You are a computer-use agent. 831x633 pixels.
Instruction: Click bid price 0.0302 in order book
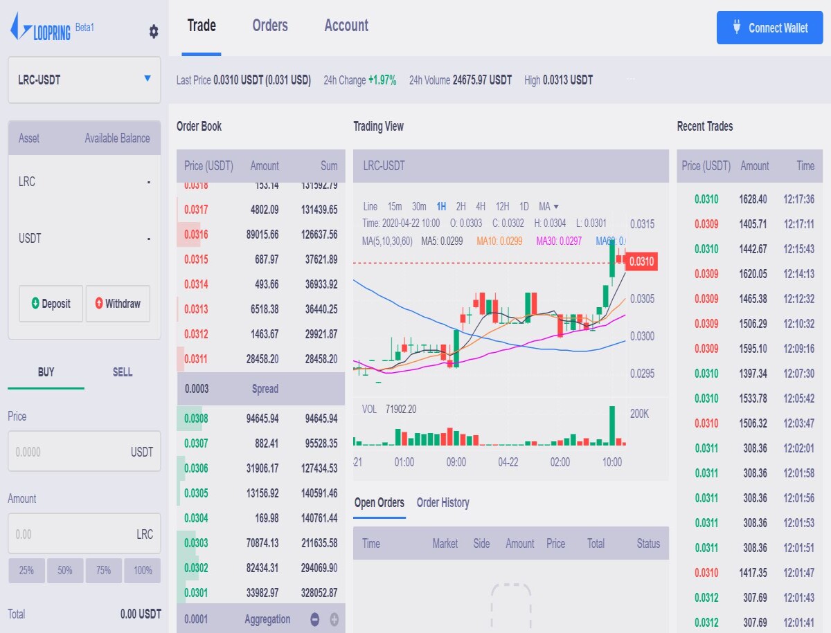pyautogui.click(x=196, y=568)
